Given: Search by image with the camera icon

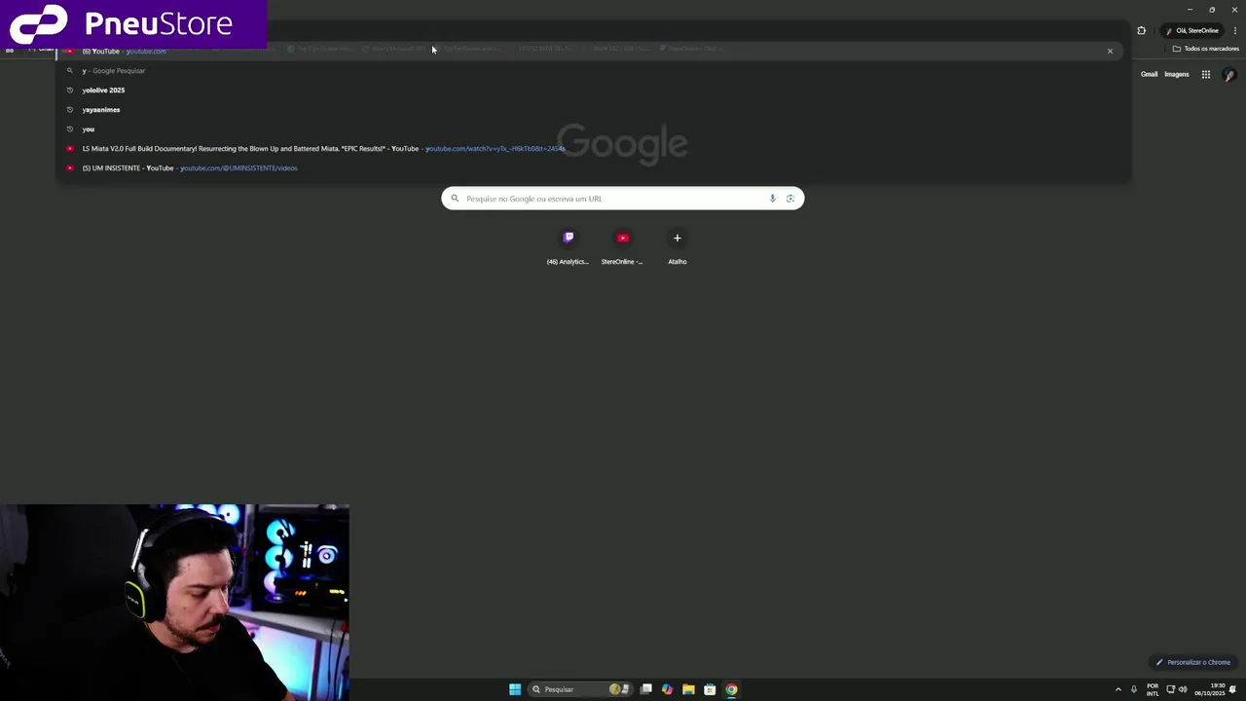Looking at the screenshot, I should (790, 199).
